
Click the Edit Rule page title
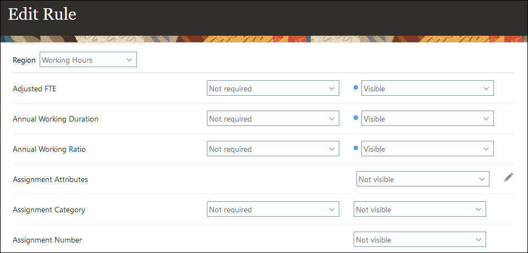(x=42, y=14)
